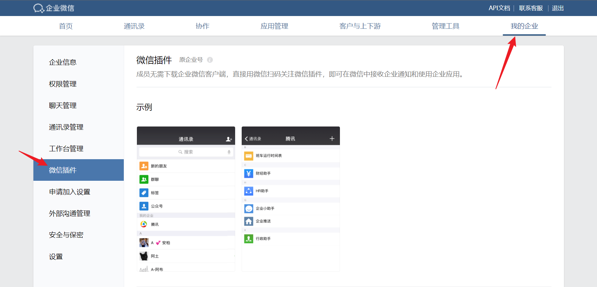Viewport: 597px width, 287px height.
Task: Click the black cat avatar of 阿土
Action: point(144,256)
